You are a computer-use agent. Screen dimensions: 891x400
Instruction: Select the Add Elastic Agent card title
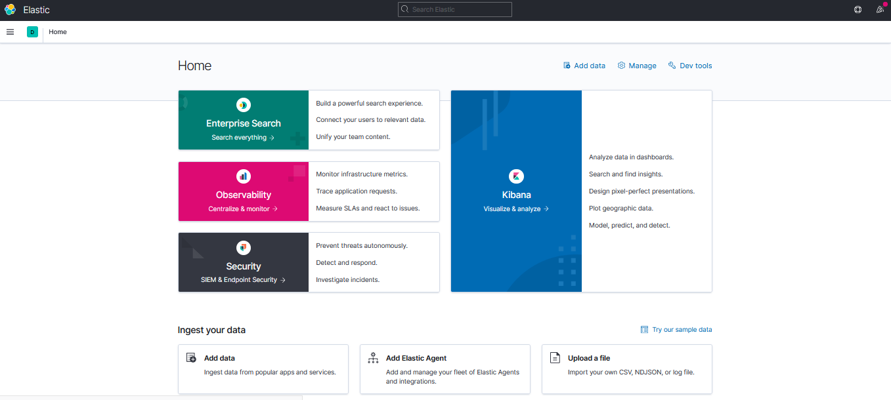[416, 358]
